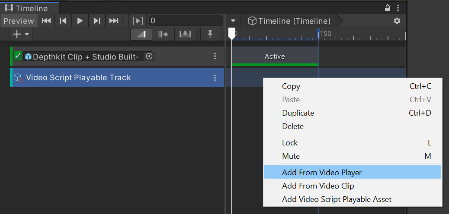Screen dimensions: 449x214
Task: Click the lock icon on Timeline window
Action: [388, 8]
